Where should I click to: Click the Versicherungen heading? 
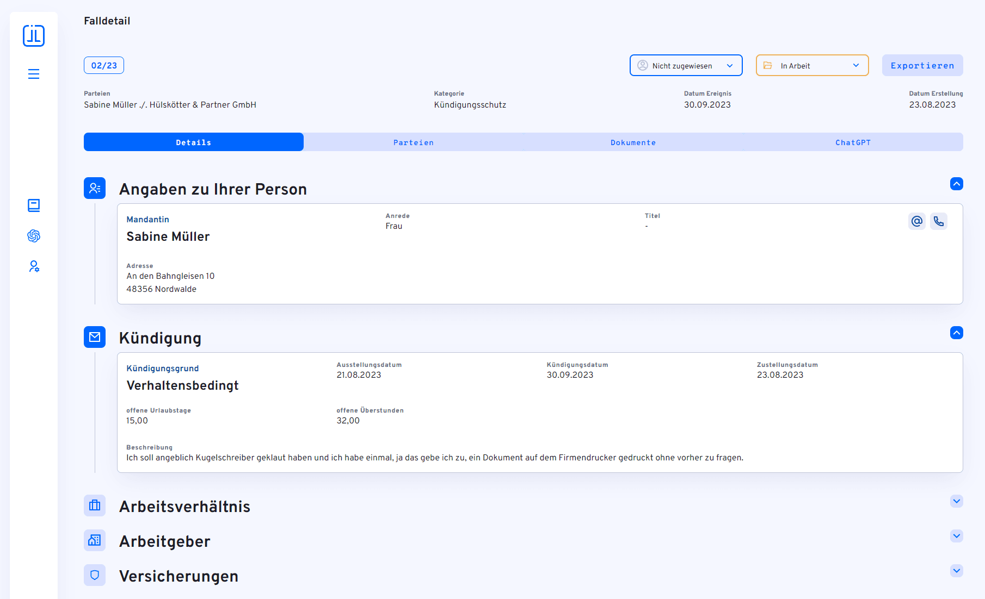179,576
